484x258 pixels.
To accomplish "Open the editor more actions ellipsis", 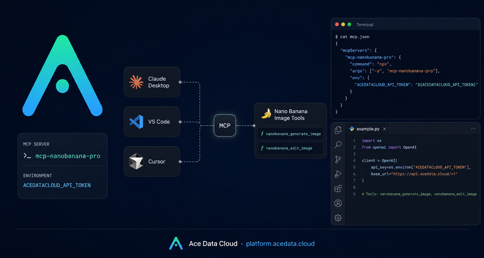I will (x=473, y=129).
